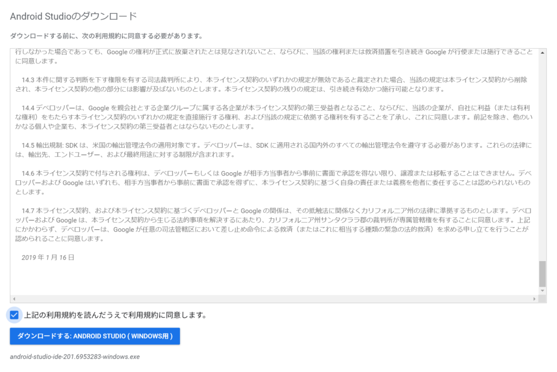This screenshot has height=372, width=557.
Task: Click the paragraph starting with 14.6
Action: (274, 182)
